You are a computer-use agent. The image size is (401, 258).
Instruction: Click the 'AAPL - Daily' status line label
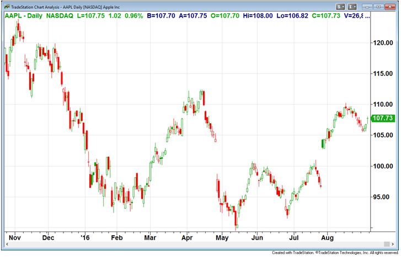click(x=24, y=15)
